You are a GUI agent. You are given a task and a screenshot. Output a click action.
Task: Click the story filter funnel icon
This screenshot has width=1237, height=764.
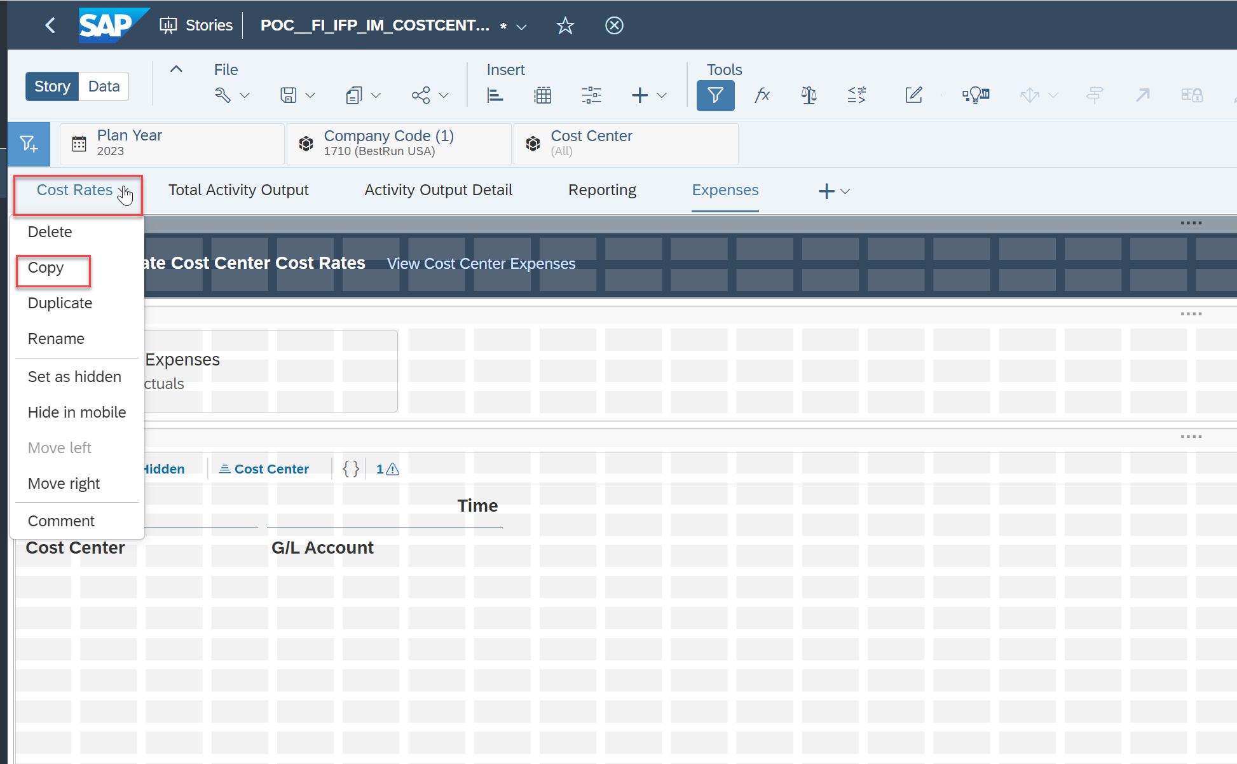(715, 95)
